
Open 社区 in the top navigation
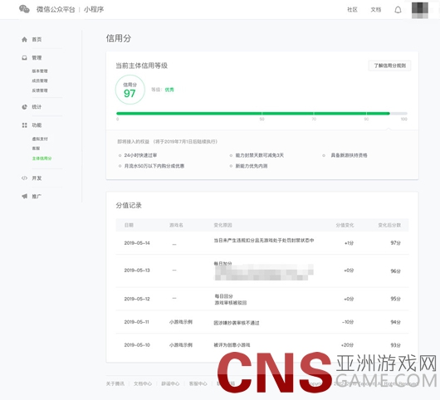[352, 10]
